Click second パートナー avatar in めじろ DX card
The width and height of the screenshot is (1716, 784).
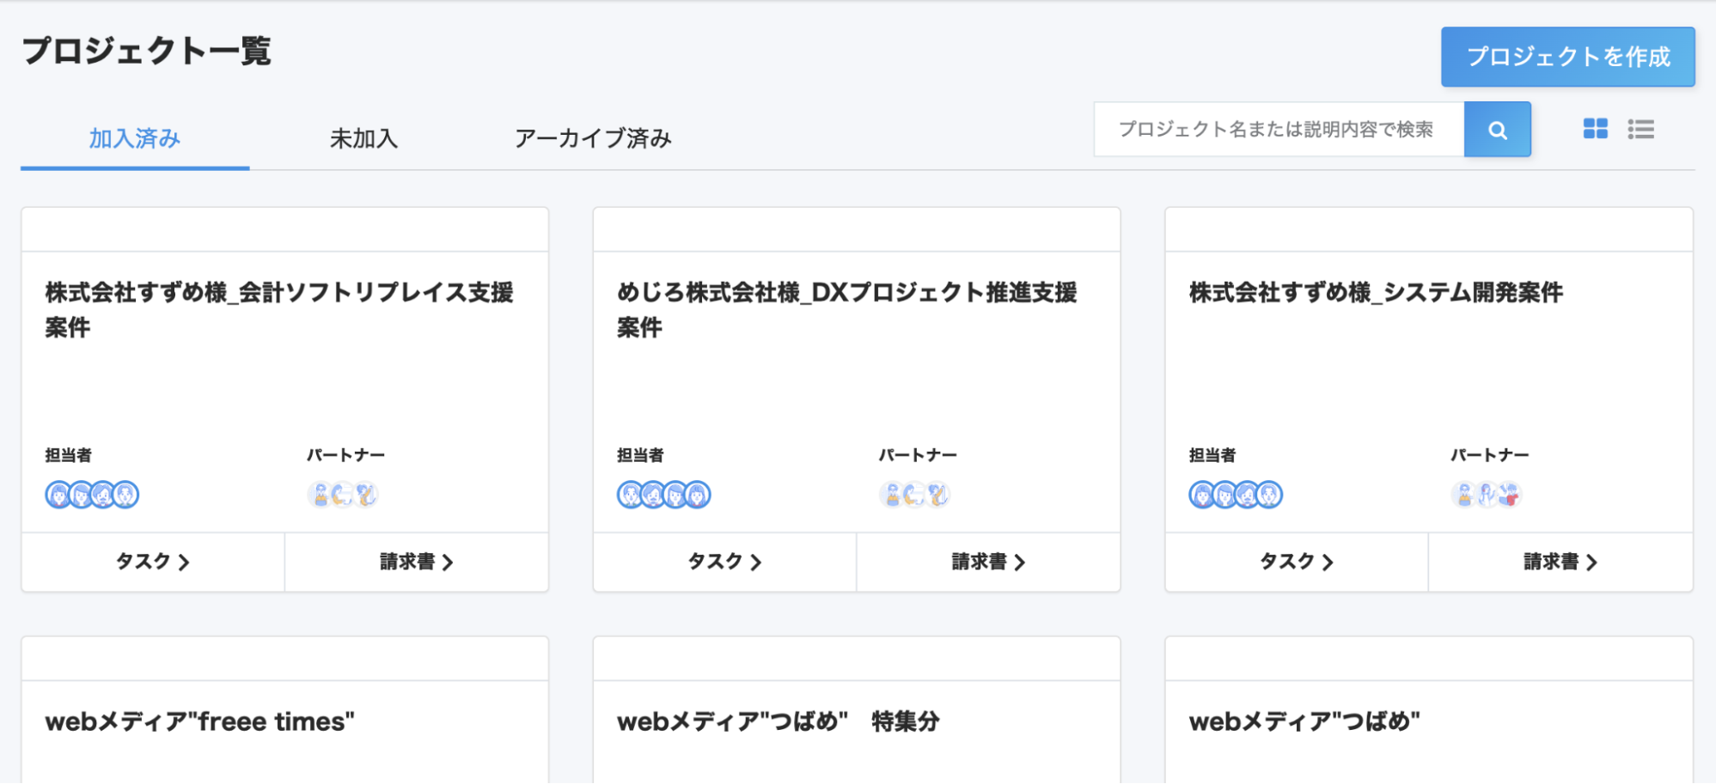(914, 495)
